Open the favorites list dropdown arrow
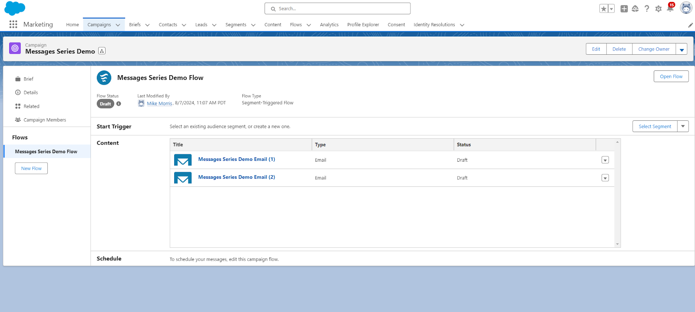 tap(611, 9)
